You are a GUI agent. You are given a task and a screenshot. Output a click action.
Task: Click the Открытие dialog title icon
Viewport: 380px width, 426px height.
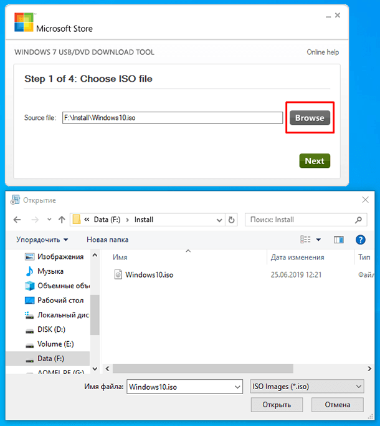[15, 200]
